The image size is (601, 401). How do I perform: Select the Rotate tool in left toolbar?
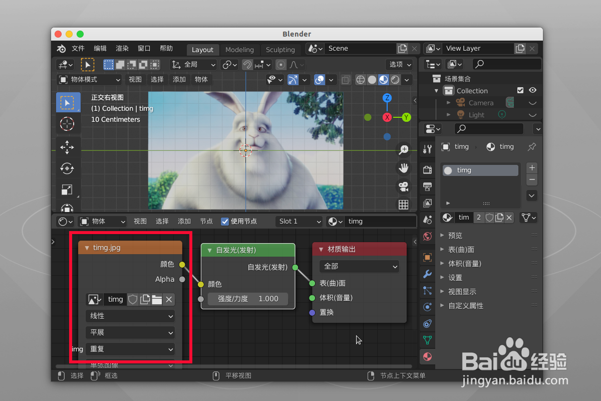pos(68,168)
